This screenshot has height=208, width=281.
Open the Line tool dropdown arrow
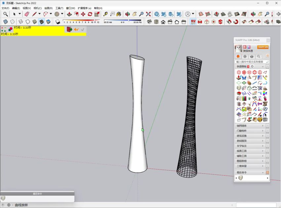[39, 14]
